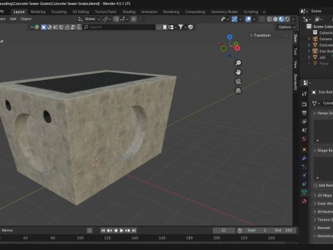
Task: Switch to Modeling workspace tab
Action: [x=38, y=12]
